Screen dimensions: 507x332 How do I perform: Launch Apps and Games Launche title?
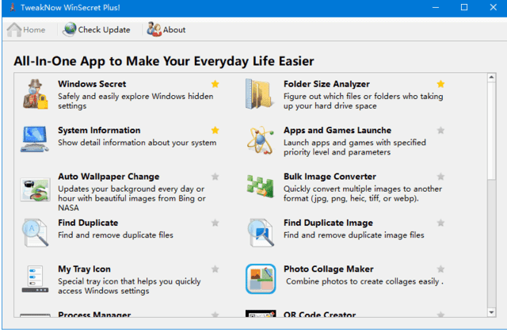pos(337,130)
